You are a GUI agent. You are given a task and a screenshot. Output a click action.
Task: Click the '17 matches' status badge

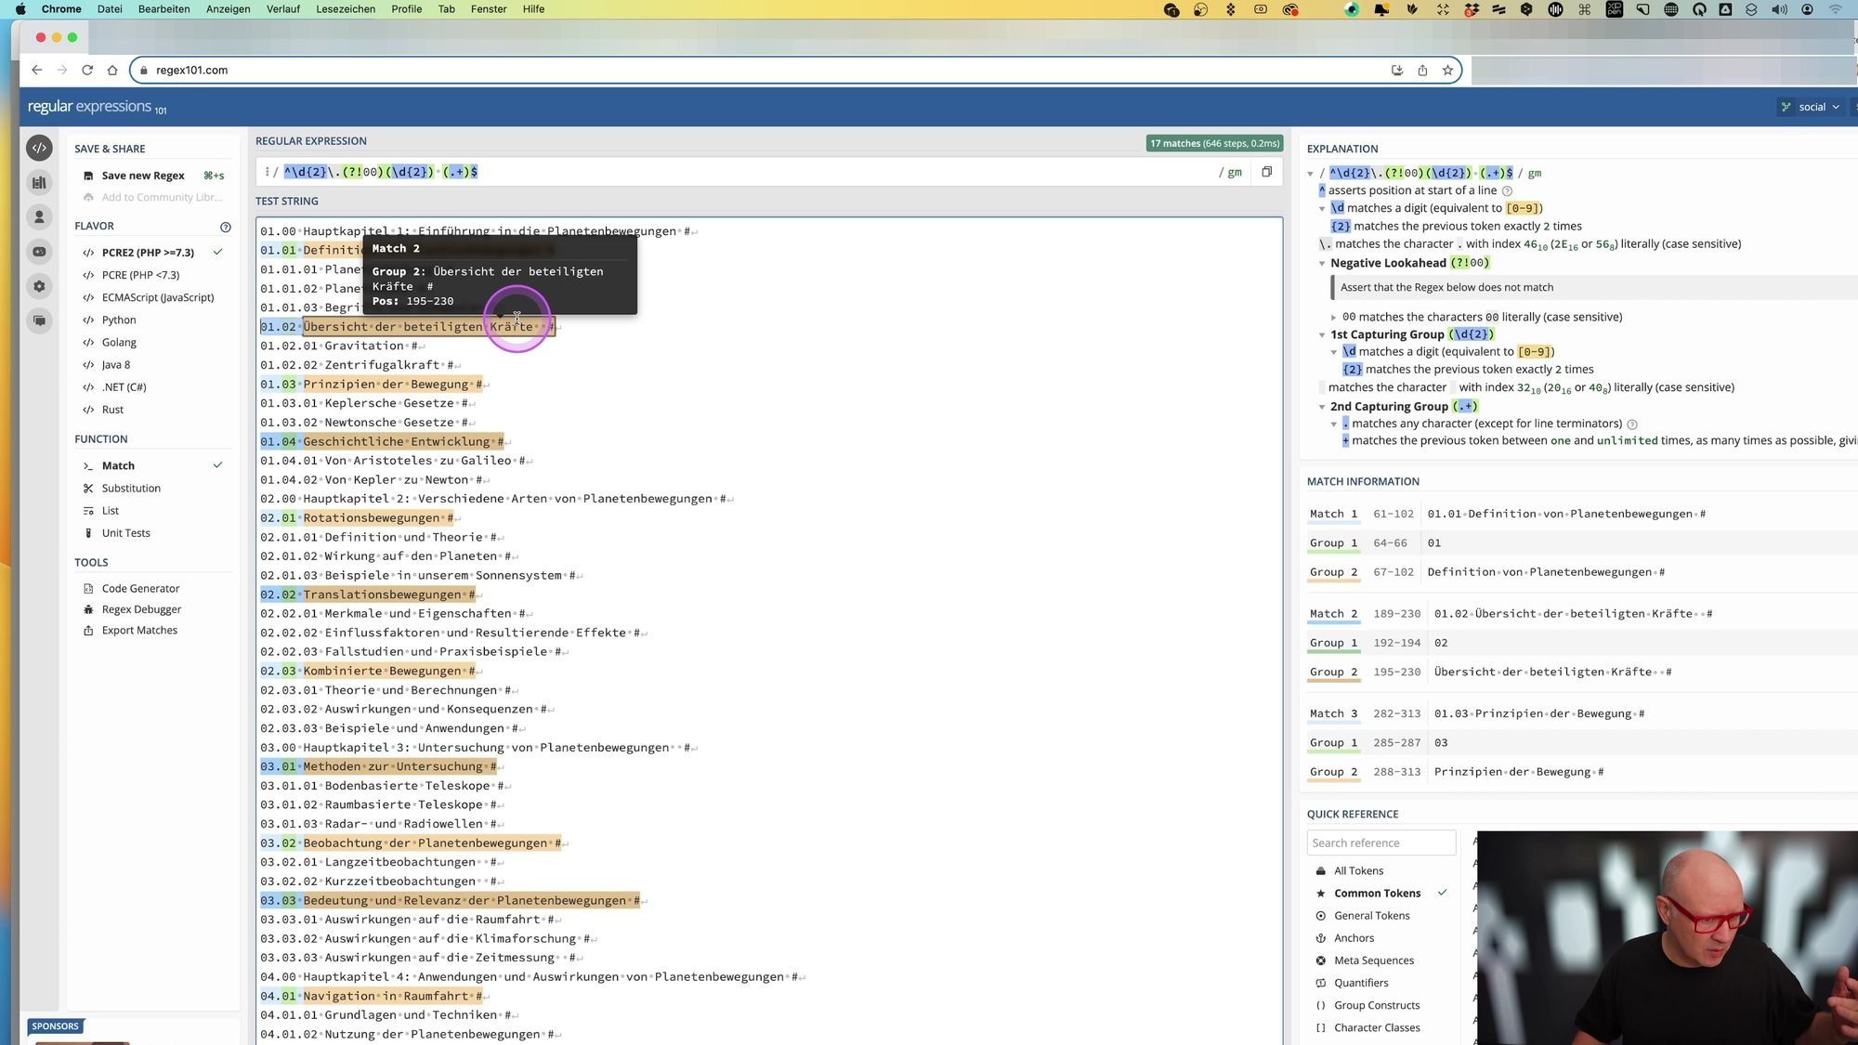pyautogui.click(x=1214, y=143)
